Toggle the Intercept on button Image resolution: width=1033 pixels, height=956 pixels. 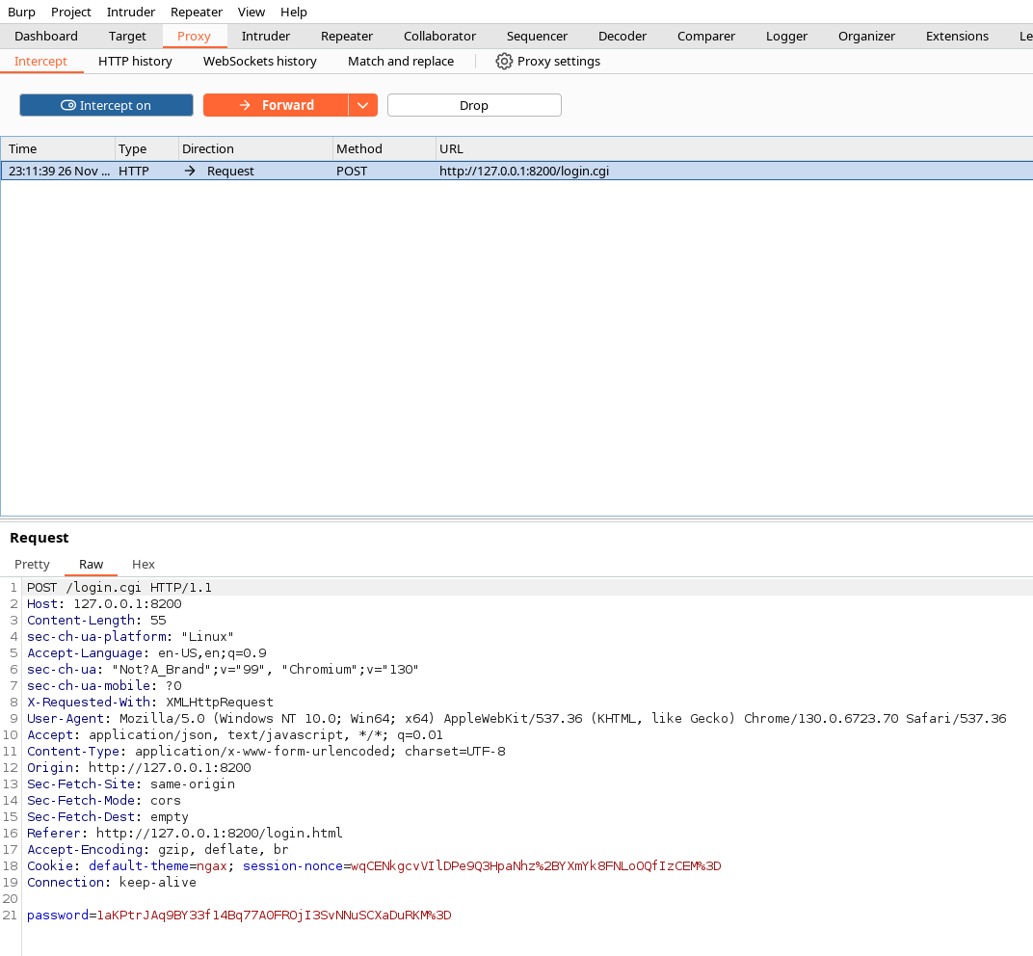pyautogui.click(x=106, y=105)
